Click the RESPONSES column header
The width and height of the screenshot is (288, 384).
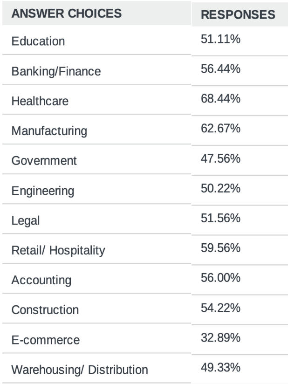[238, 14]
